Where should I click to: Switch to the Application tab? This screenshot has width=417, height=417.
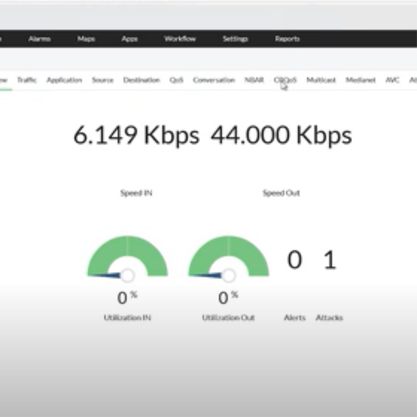click(64, 80)
